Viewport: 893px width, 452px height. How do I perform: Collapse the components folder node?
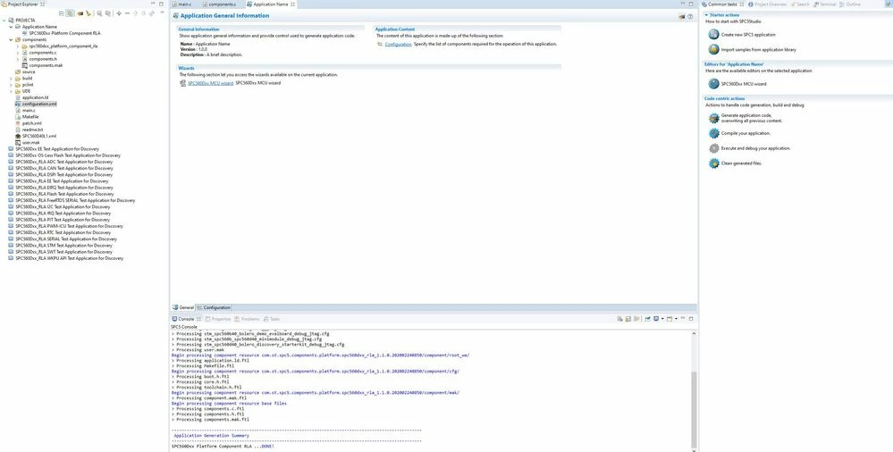pos(11,40)
